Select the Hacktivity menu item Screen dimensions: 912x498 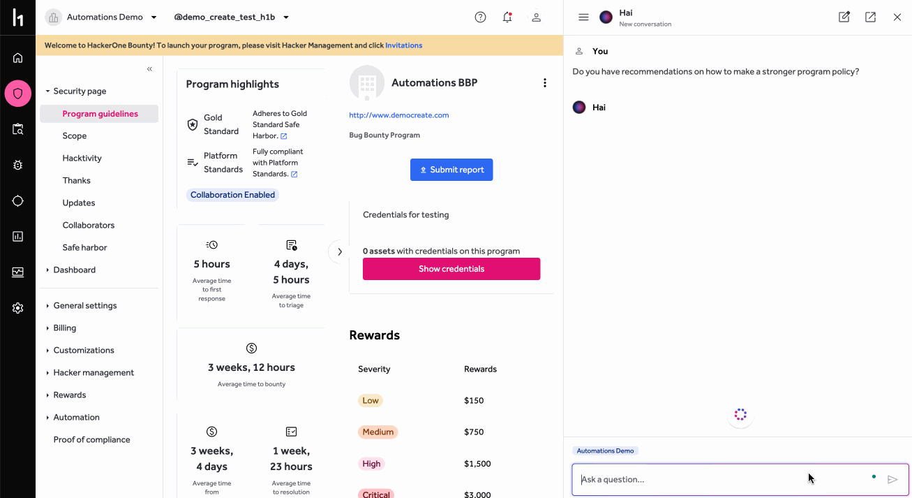(82, 158)
